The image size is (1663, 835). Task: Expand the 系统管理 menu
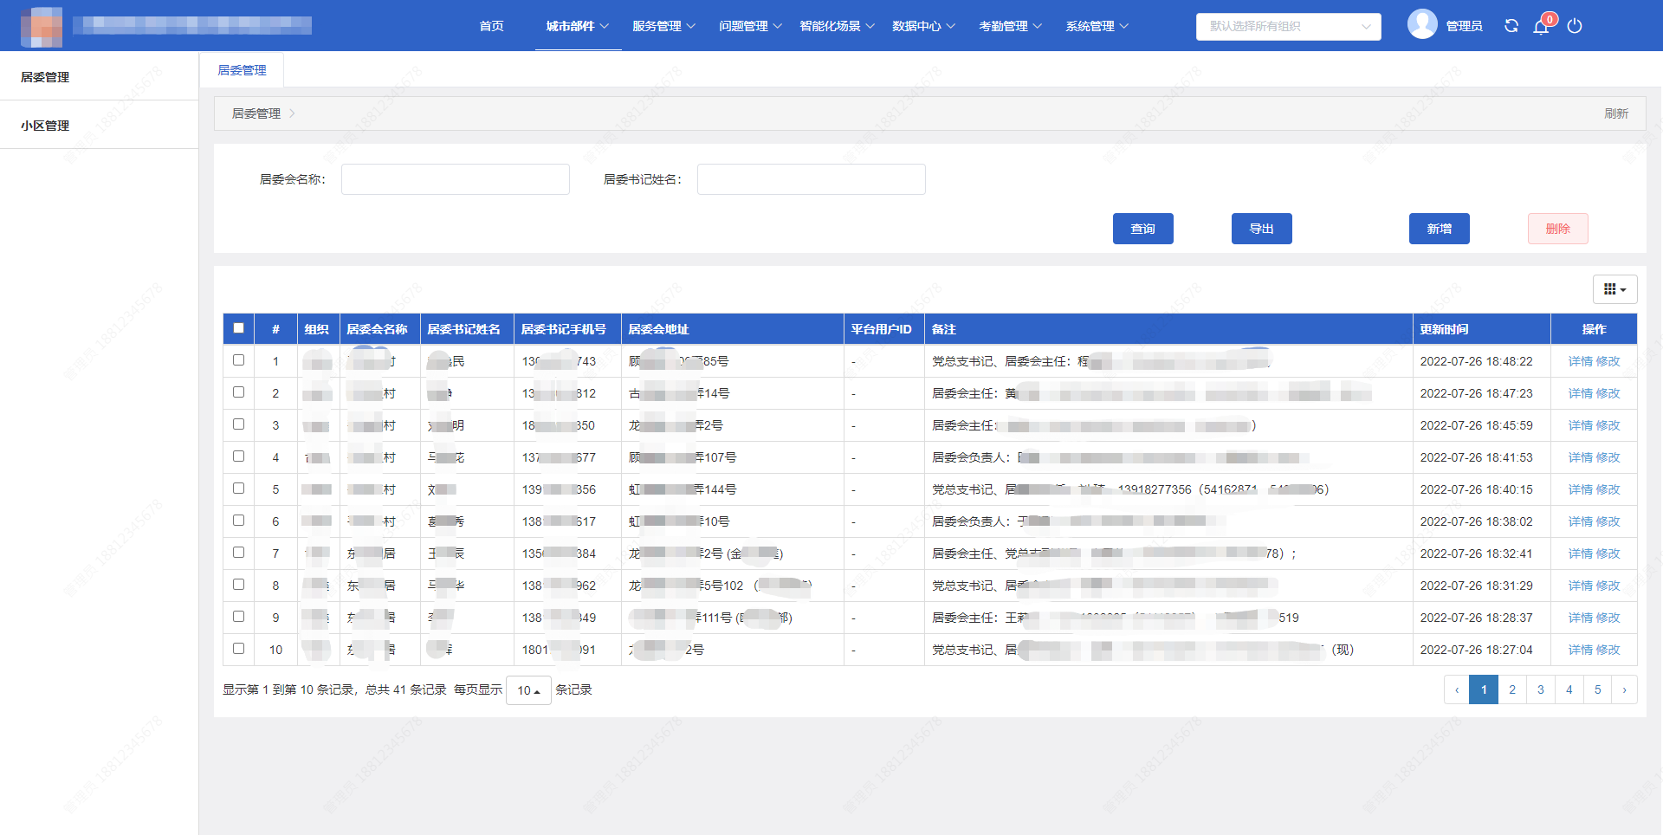1097,26
